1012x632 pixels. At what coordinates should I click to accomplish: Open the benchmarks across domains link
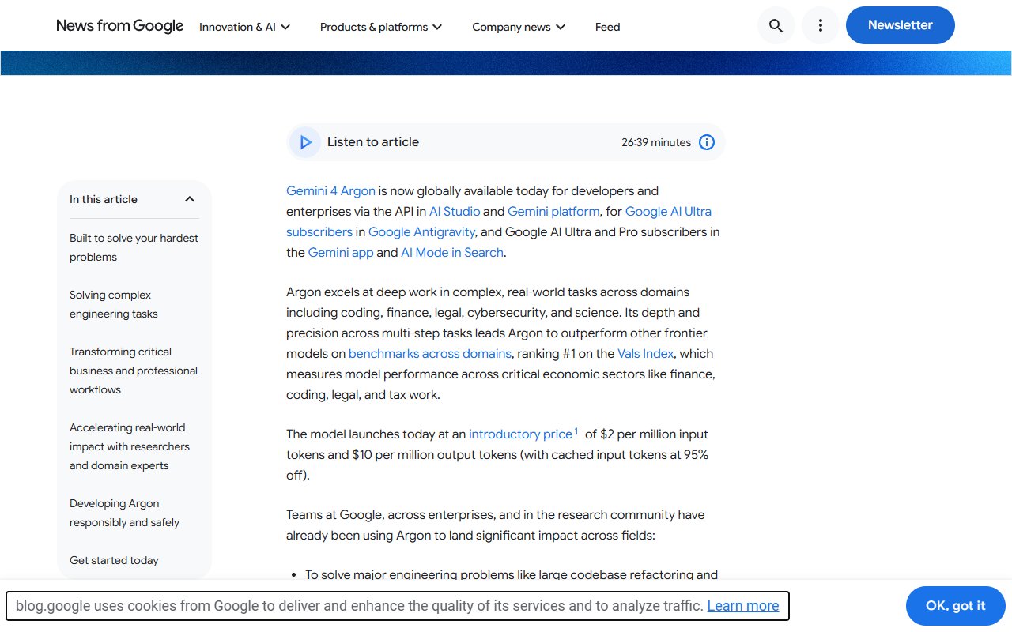[430, 353]
